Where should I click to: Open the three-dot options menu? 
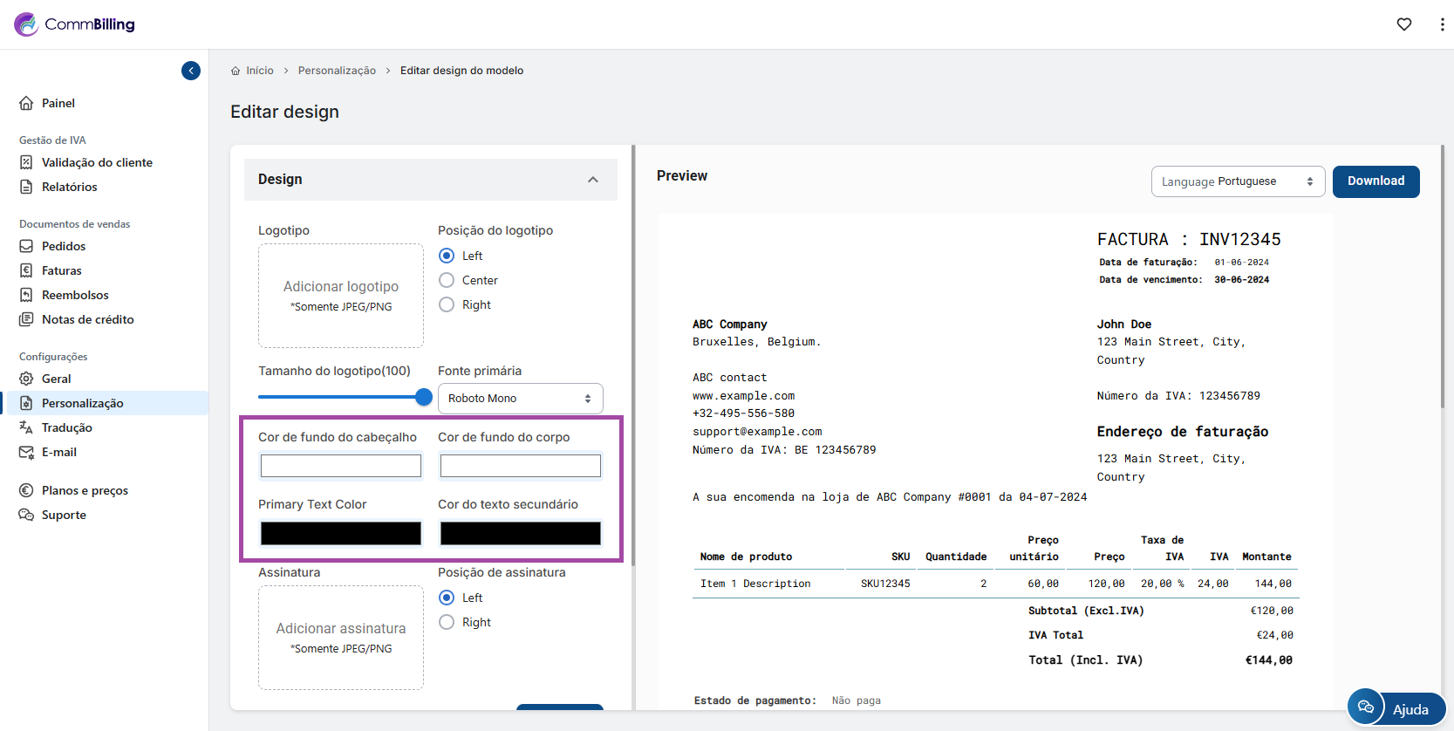coord(1442,24)
